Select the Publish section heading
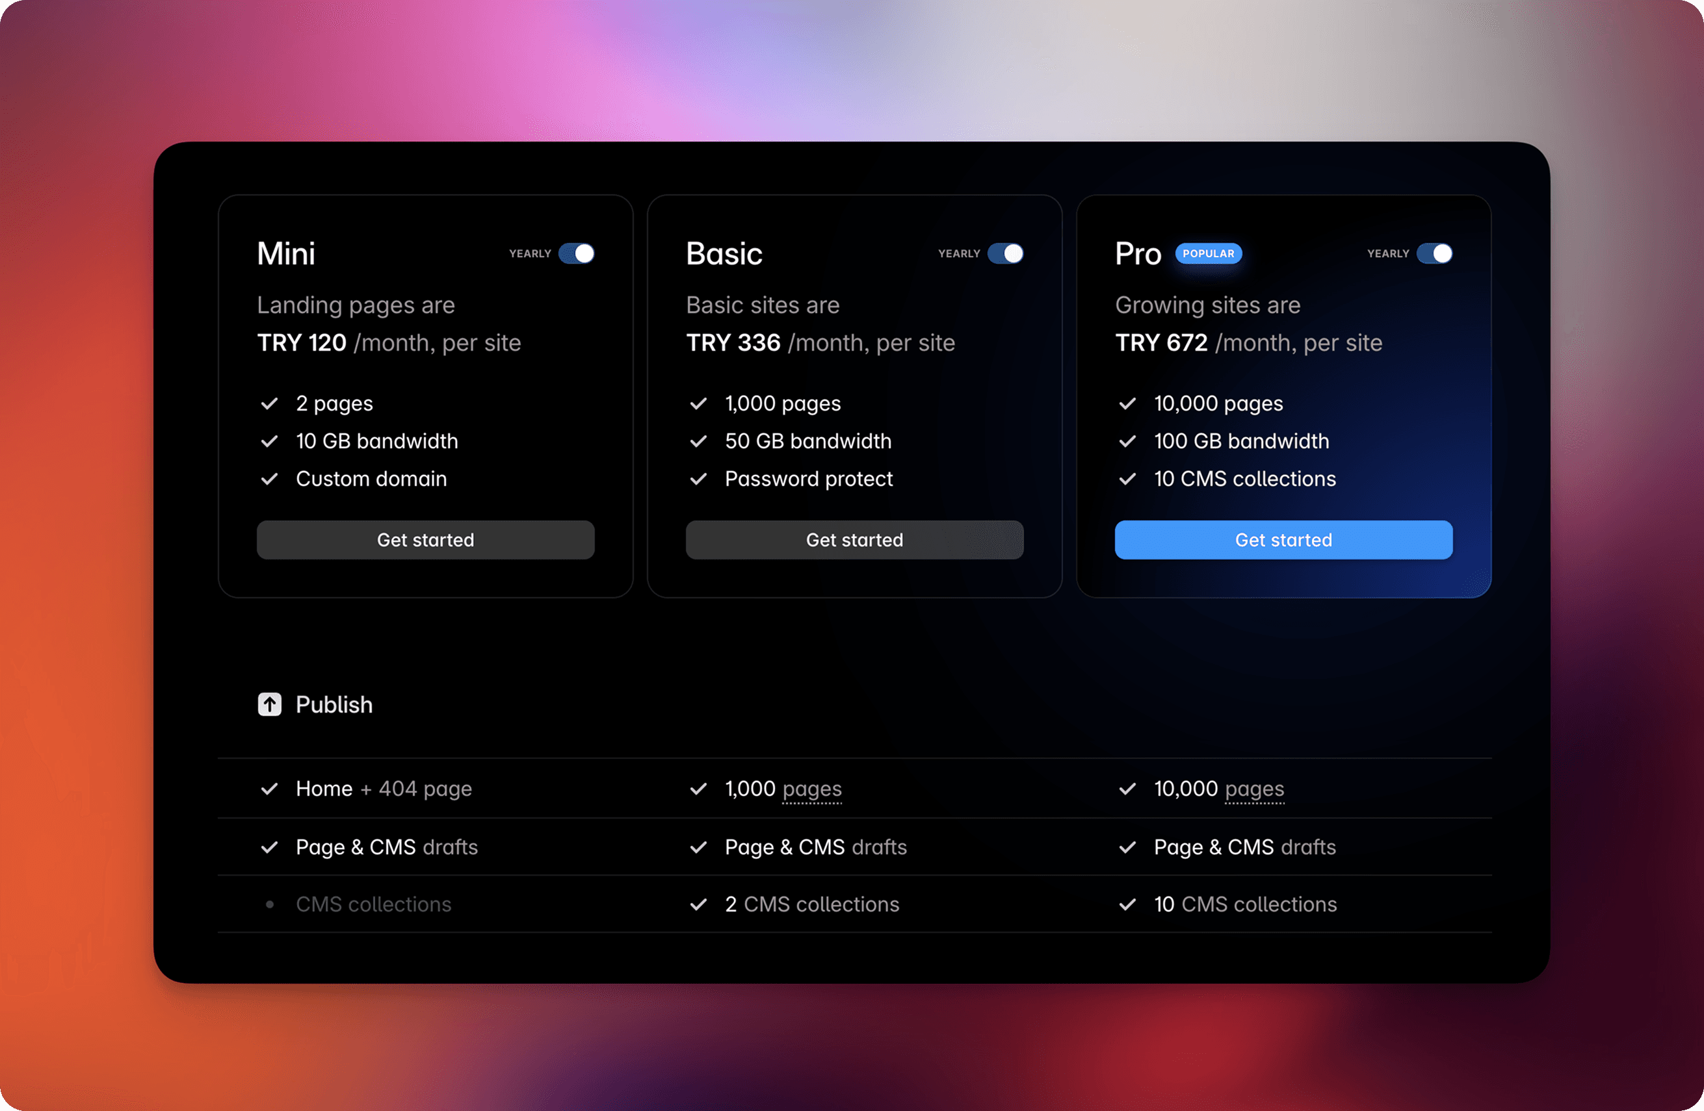 [x=334, y=705]
